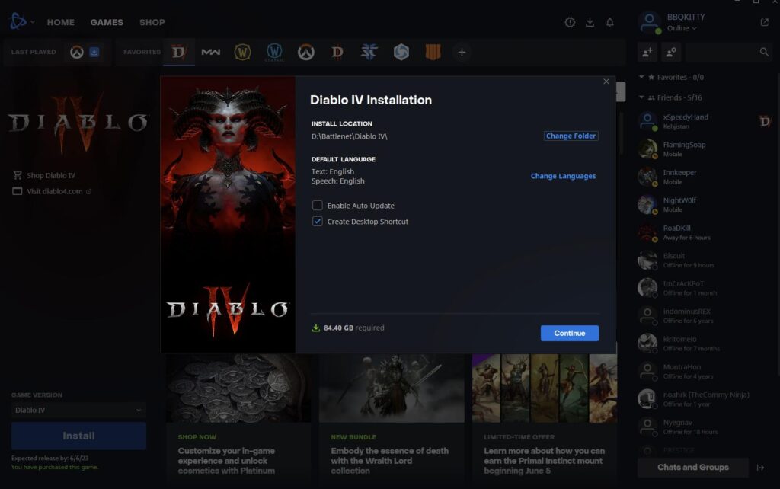Select friend Innkeeper
780x489 pixels.
click(x=704, y=177)
